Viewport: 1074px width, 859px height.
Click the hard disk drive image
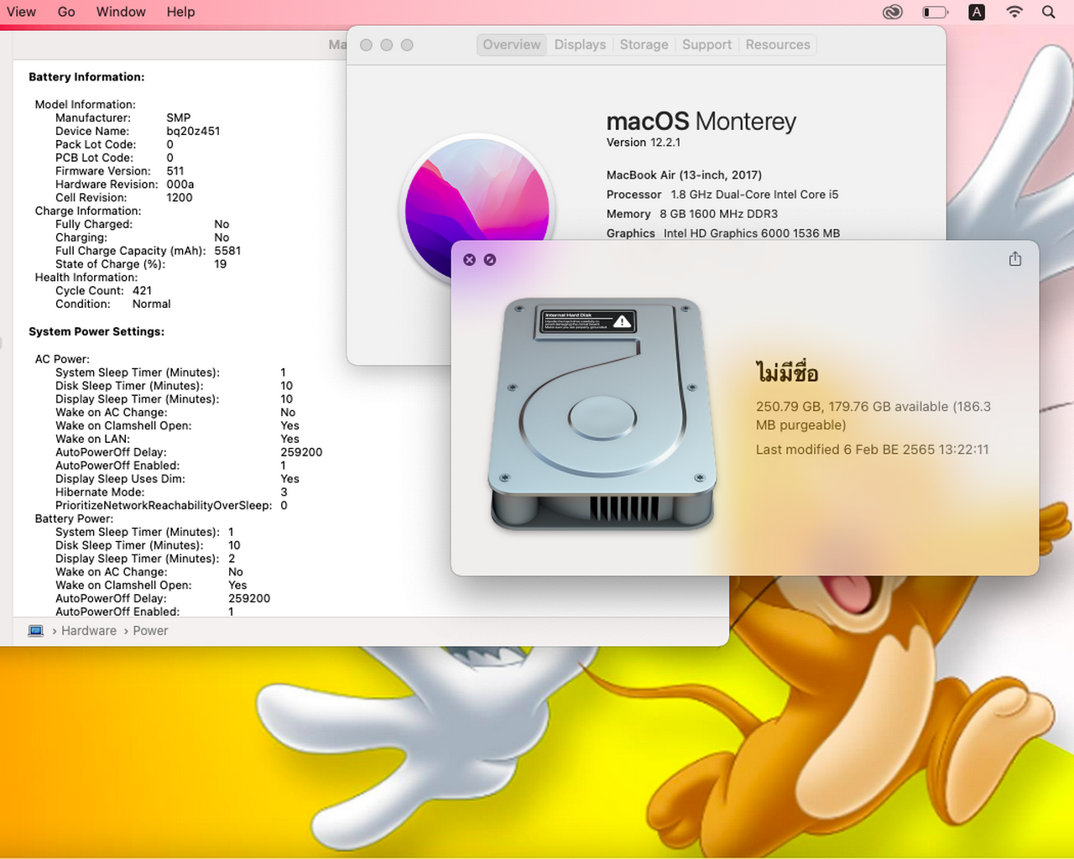(x=602, y=414)
